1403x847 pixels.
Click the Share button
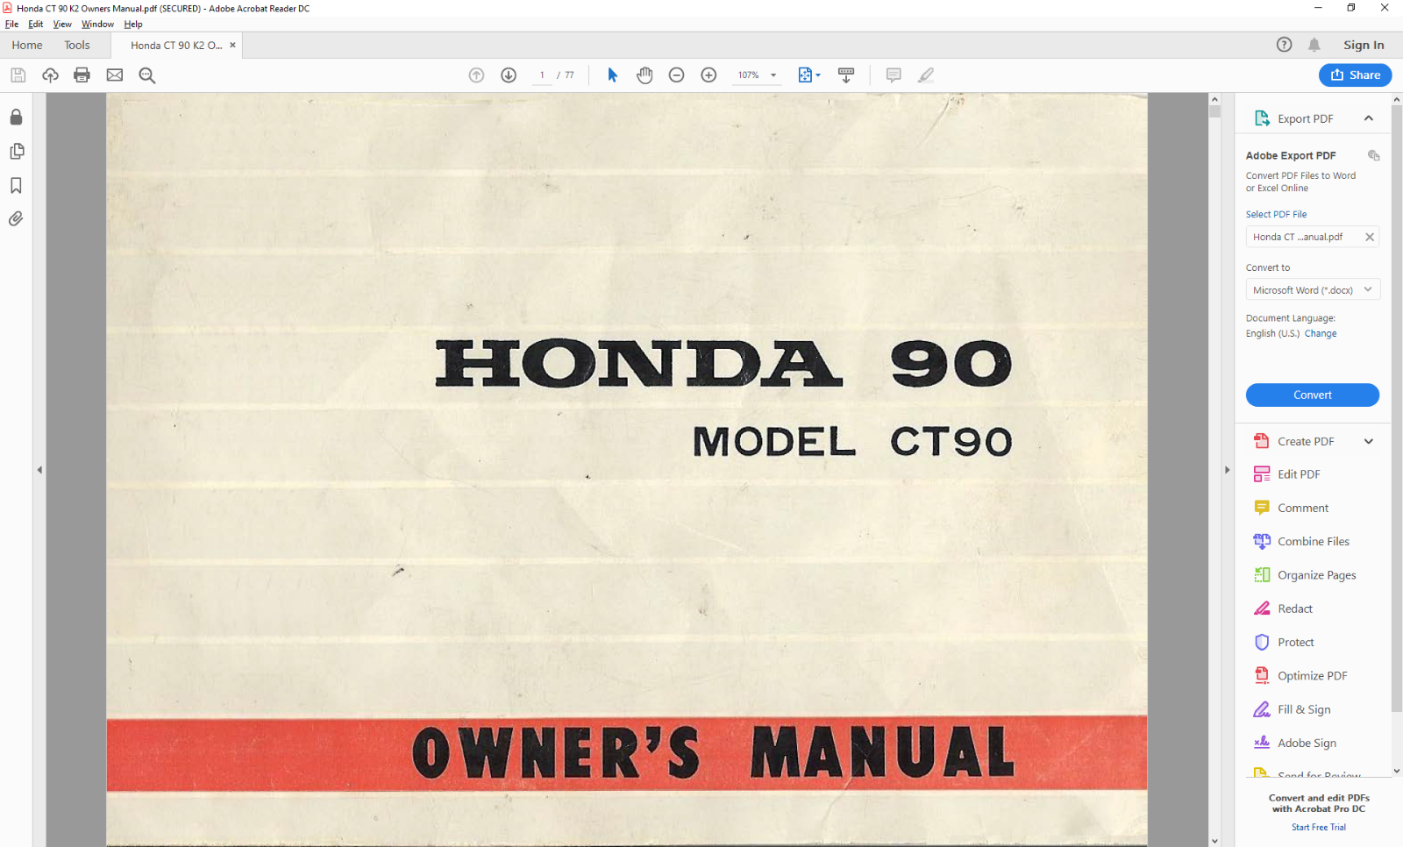[x=1355, y=75]
